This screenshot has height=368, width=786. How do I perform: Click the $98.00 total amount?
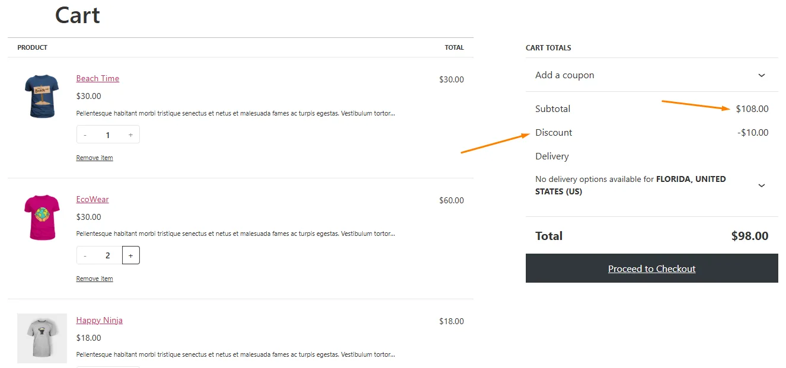click(750, 236)
